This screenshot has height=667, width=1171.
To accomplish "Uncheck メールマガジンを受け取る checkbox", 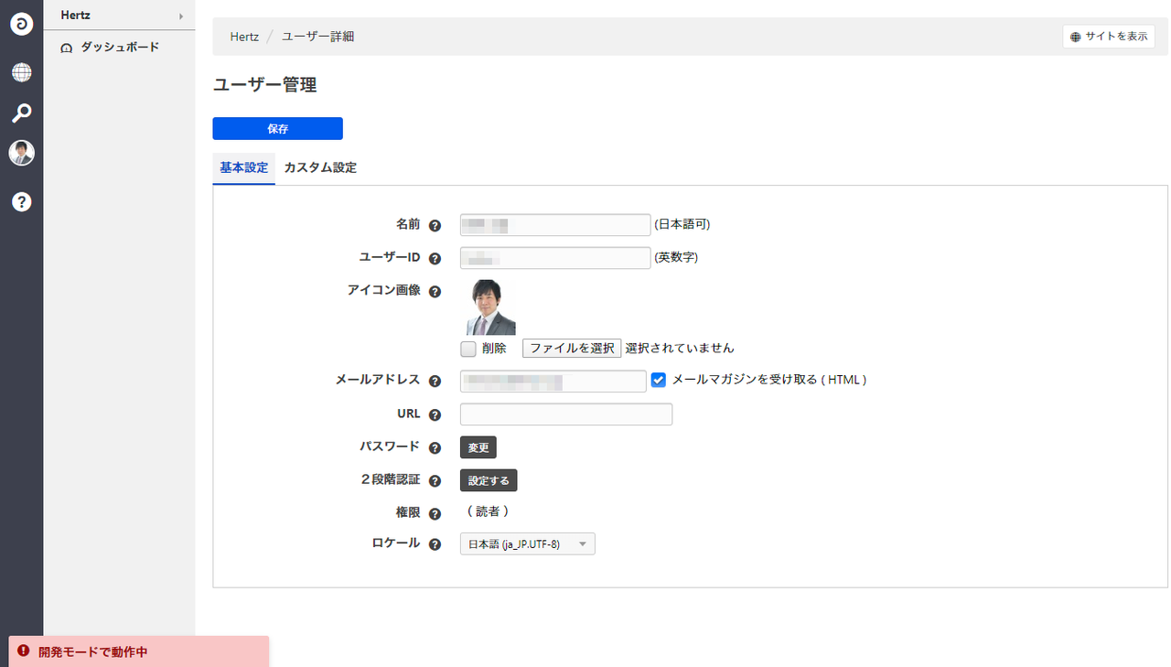I will (x=658, y=380).
